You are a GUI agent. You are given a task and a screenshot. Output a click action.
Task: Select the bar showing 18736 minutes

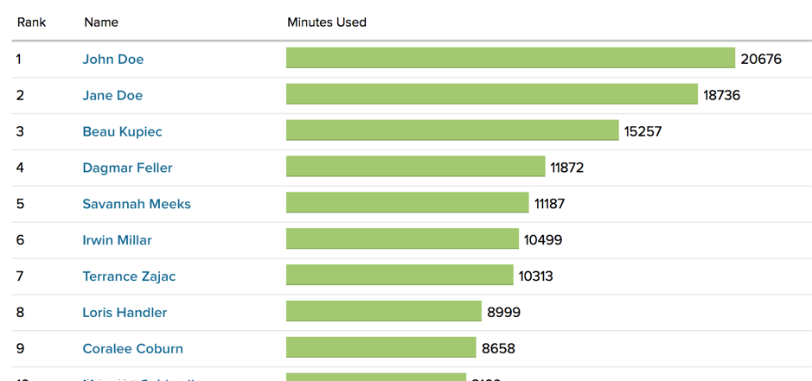(491, 94)
